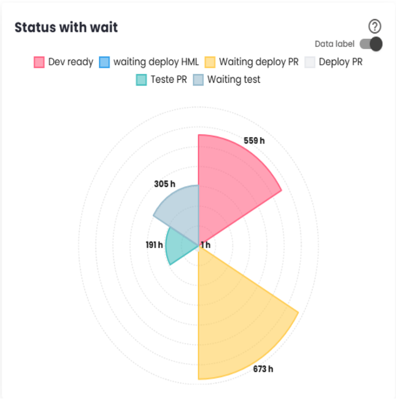Click the Waiting test legend swatch
Viewport: 396px width, 406px height.
click(199, 80)
